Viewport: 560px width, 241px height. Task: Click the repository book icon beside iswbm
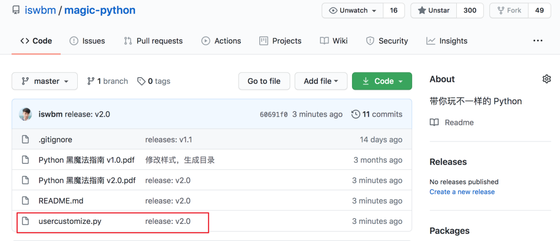pyautogui.click(x=16, y=10)
